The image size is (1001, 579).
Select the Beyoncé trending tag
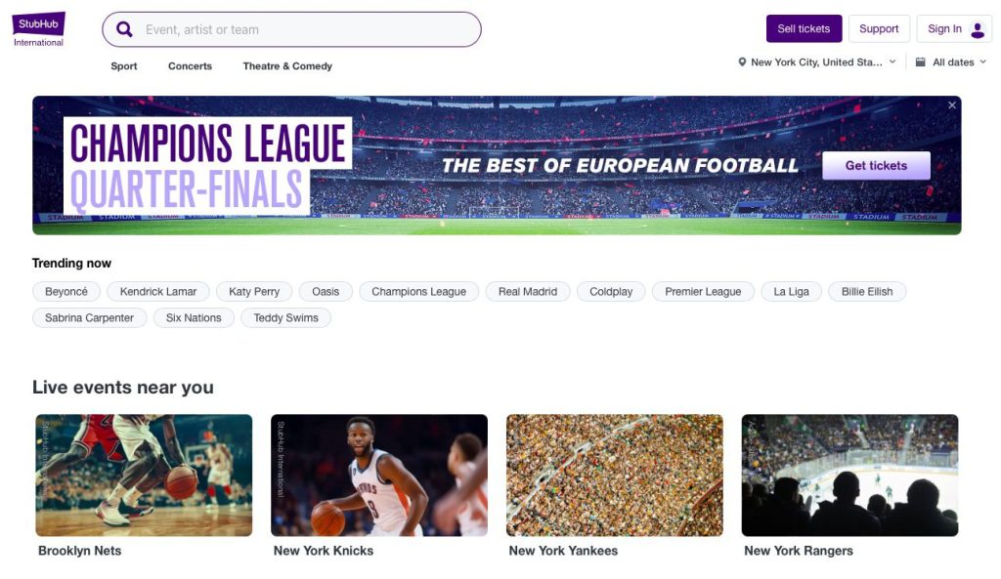pyautogui.click(x=66, y=291)
